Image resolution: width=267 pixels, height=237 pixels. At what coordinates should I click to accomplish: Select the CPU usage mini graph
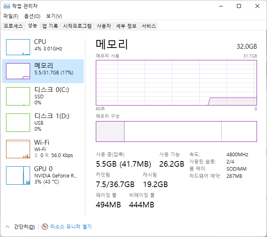pos(18,47)
